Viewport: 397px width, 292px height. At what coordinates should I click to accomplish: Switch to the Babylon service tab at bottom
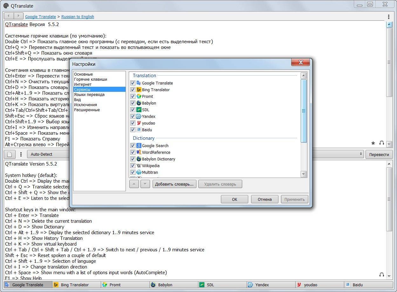coord(174,285)
